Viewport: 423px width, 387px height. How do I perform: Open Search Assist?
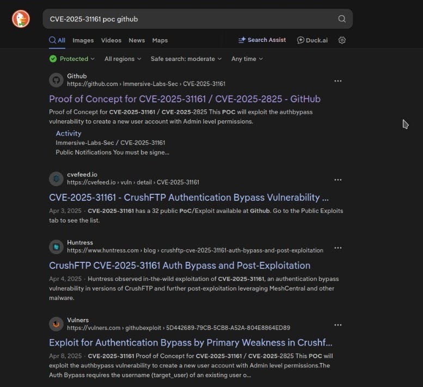coord(262,40)
